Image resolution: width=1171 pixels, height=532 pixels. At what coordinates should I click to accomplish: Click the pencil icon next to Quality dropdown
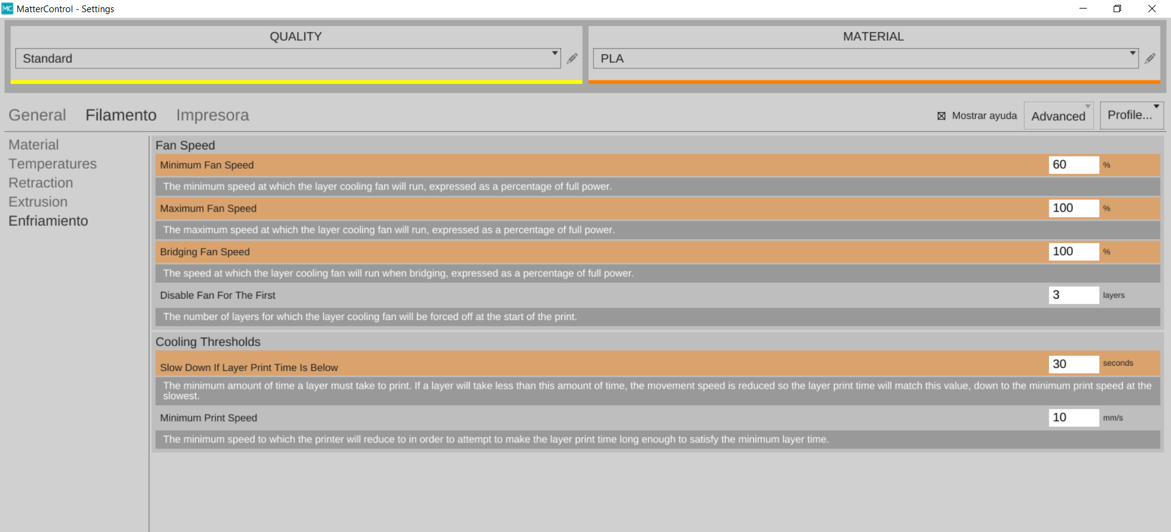[572, 59]
